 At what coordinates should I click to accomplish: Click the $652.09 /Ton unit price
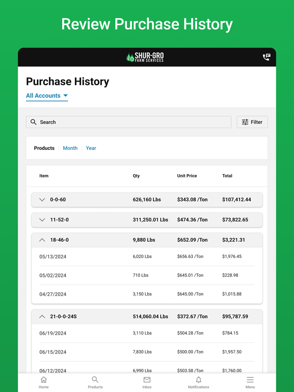tap(192, 240)
